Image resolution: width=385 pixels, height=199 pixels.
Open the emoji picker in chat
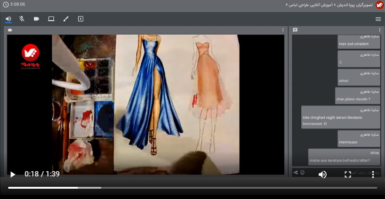pos(302,173)
